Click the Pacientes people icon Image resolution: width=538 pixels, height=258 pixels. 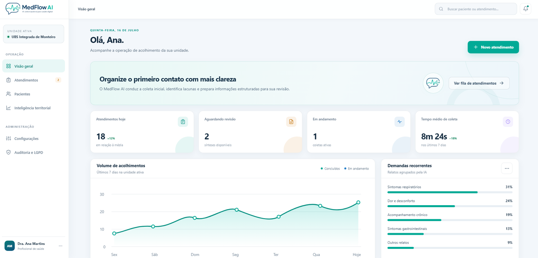(x=8, y=94)
